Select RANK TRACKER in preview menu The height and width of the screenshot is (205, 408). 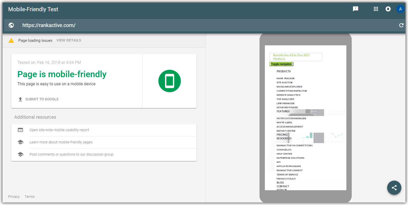(285, 78)
